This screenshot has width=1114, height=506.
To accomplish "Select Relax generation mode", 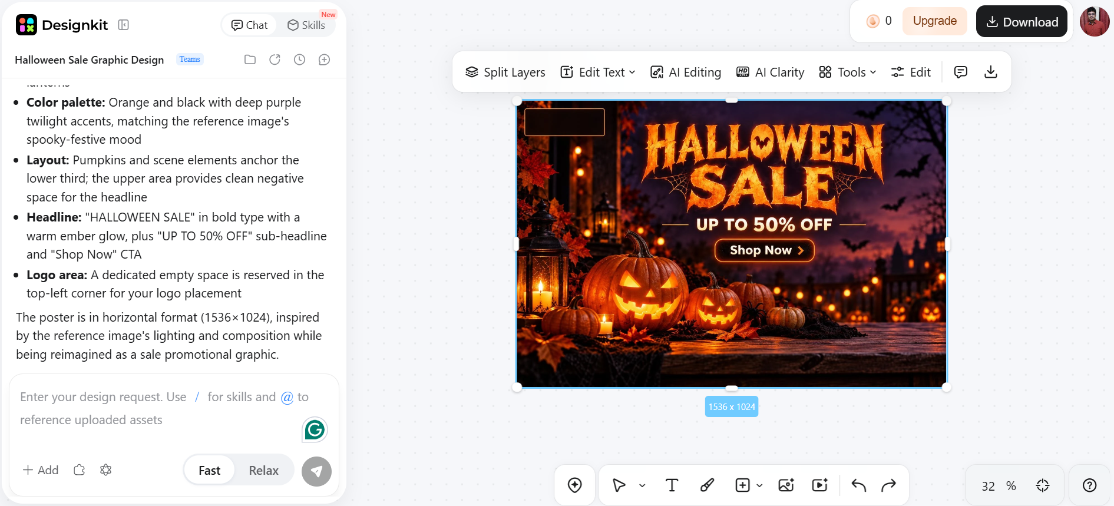I will (x=263, y=470).
